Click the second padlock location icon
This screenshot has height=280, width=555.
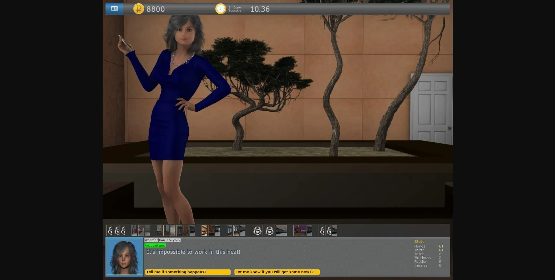click(x=270, y=231)
